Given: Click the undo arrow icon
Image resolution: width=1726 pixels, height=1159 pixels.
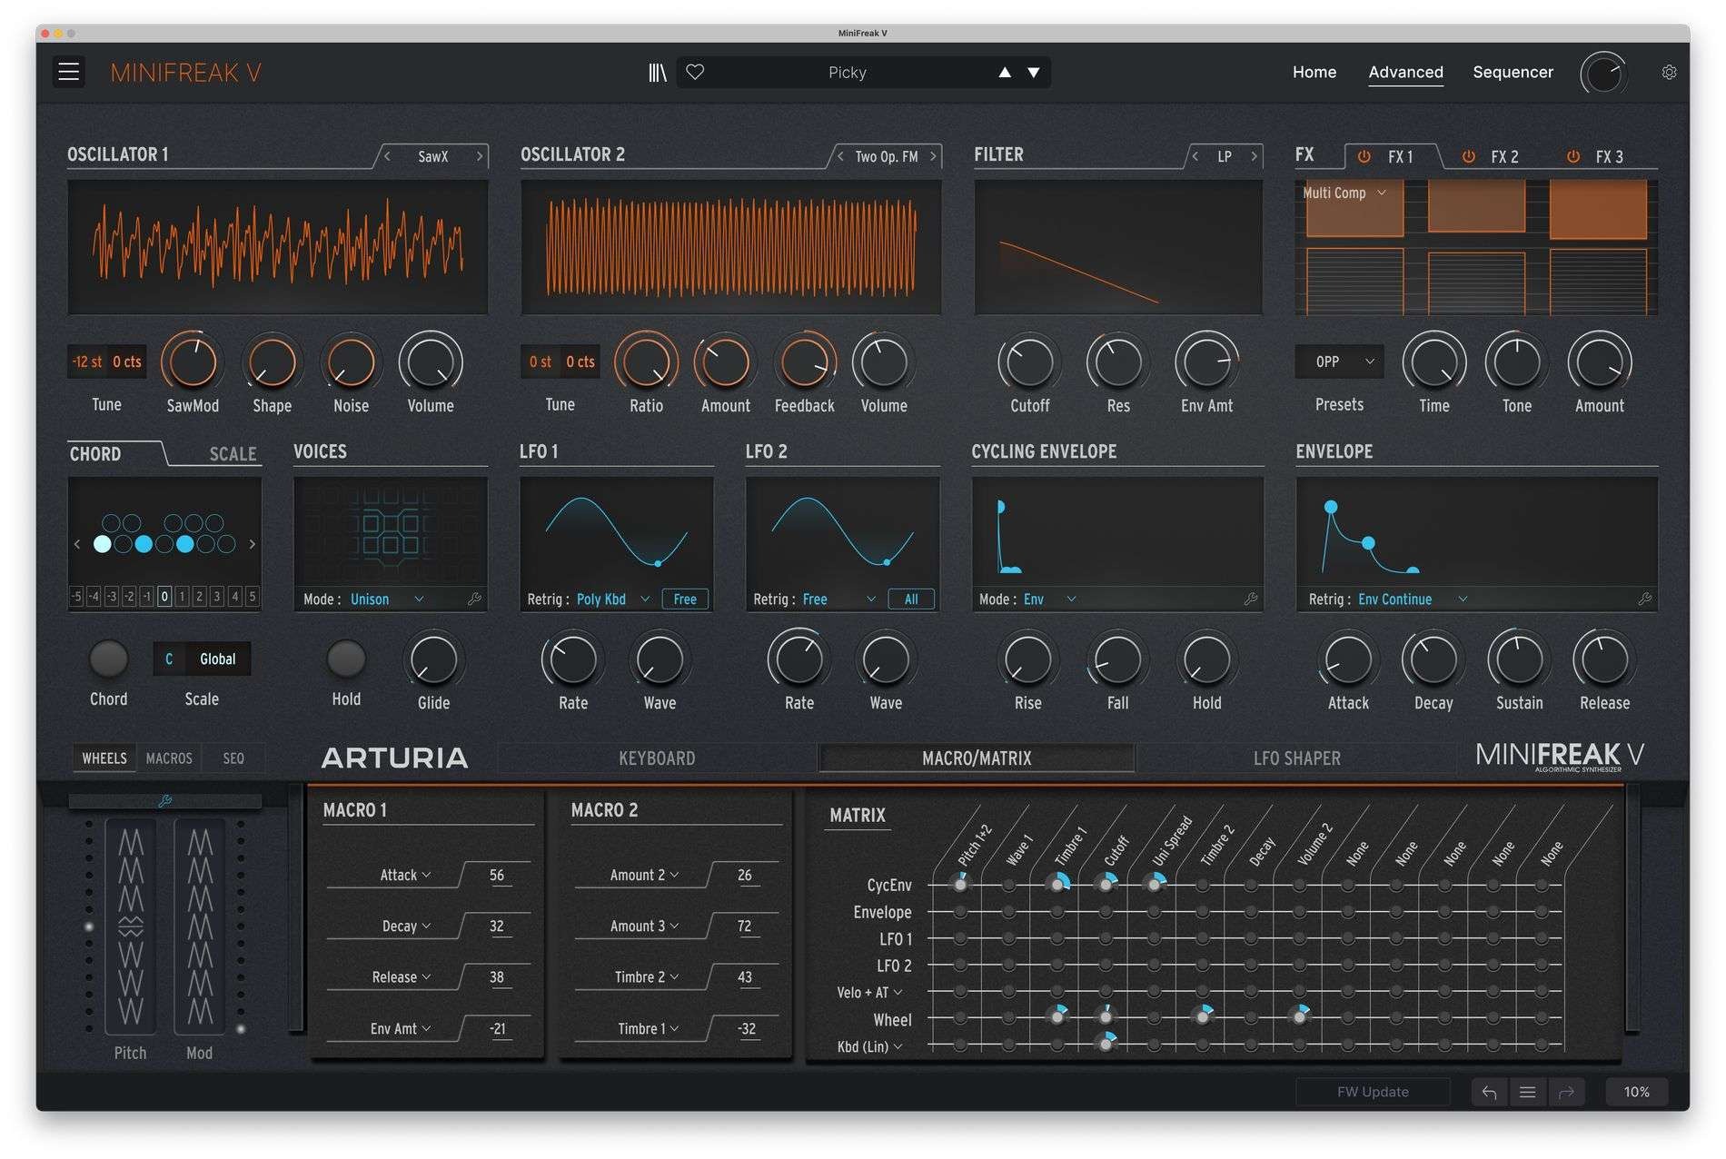Looking at the screenshot, I should click(x=1489, y=1092).
